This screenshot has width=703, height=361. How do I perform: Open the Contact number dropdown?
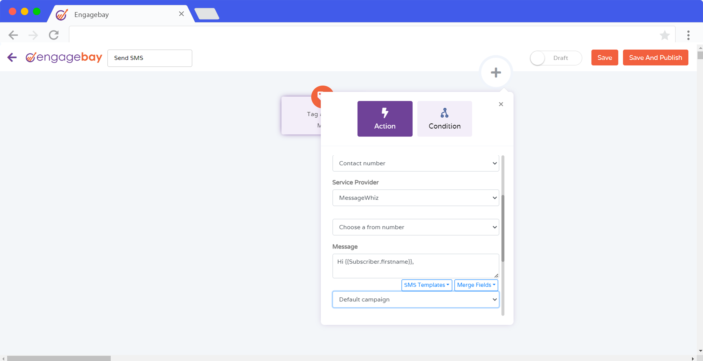tap(415, 163)
